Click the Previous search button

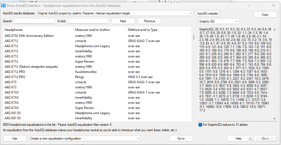tap(149, 21)
